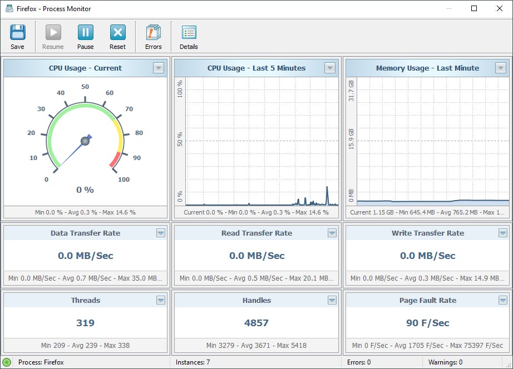Click the Threads count value 319
This screenshot has width=513, height=369.
click(x=85, y=323)
